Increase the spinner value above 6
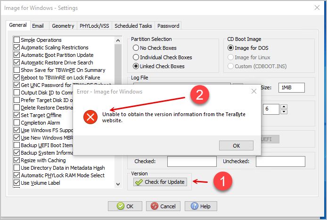This screenshot has width=327, height=220. pyautogui.click(x=284, y=107)
